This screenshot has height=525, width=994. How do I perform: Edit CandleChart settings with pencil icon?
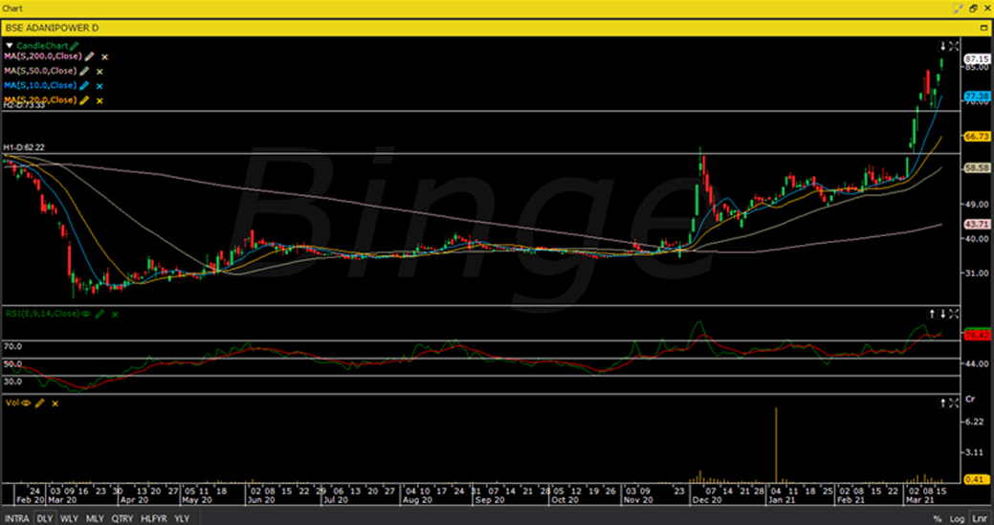[75, 46]
